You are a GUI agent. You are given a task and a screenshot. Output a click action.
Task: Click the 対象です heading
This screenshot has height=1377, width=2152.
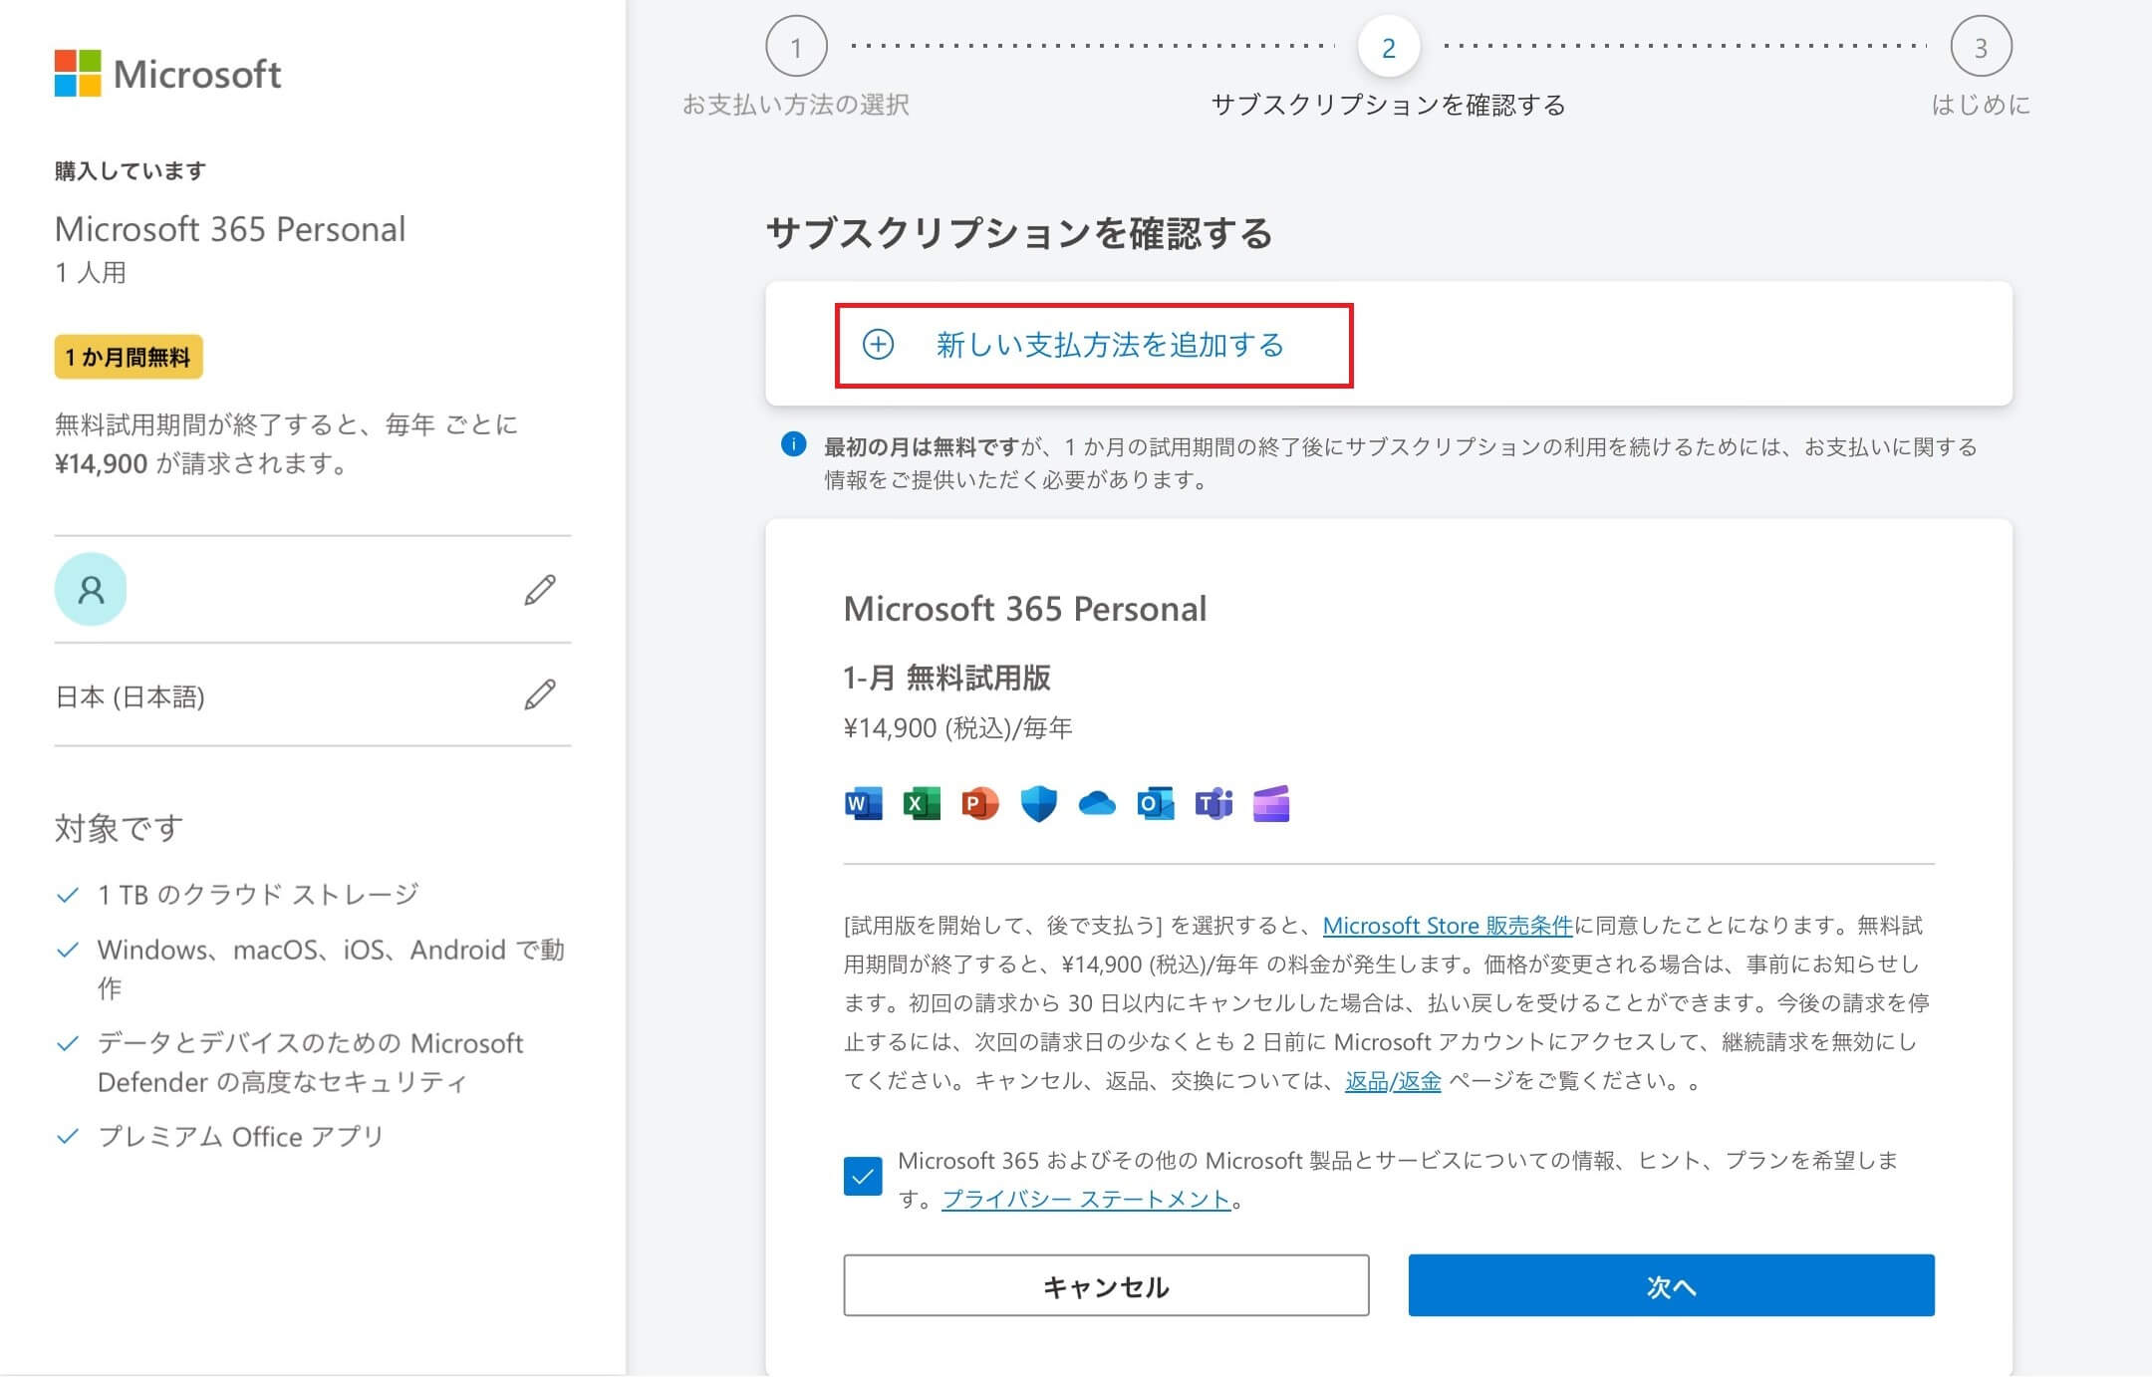[119, 828]
